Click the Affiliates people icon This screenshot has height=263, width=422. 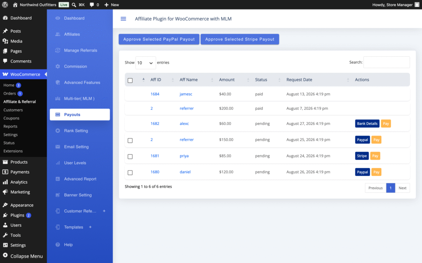tap(58, 34)
